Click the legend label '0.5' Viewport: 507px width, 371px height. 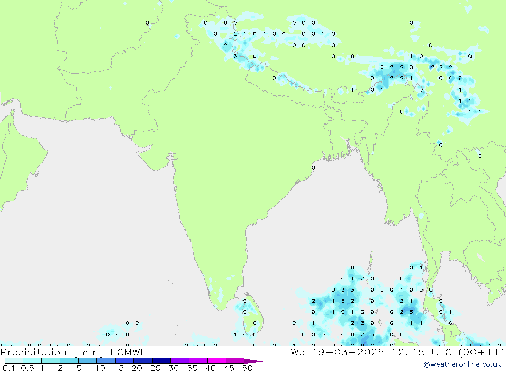coord(27,368)
